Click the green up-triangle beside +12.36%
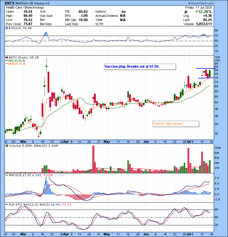 click(x=186, y=12)
